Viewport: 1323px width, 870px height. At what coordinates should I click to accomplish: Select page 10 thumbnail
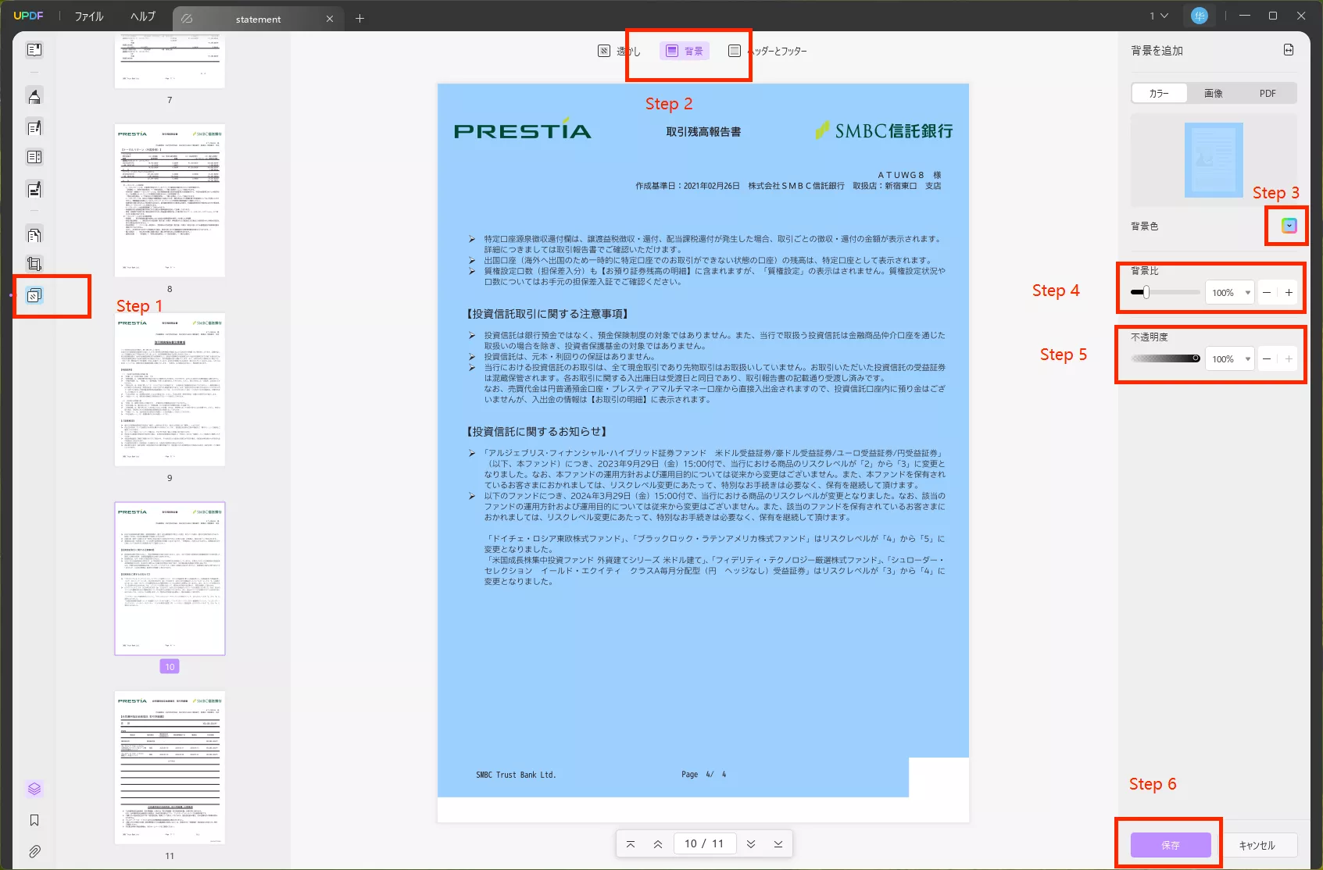(170, 578)
